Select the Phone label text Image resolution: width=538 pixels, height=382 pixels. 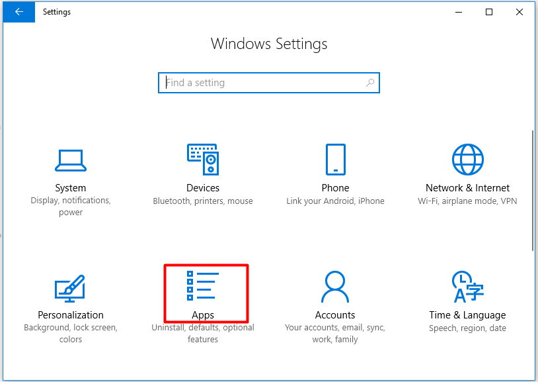[335, 188]
